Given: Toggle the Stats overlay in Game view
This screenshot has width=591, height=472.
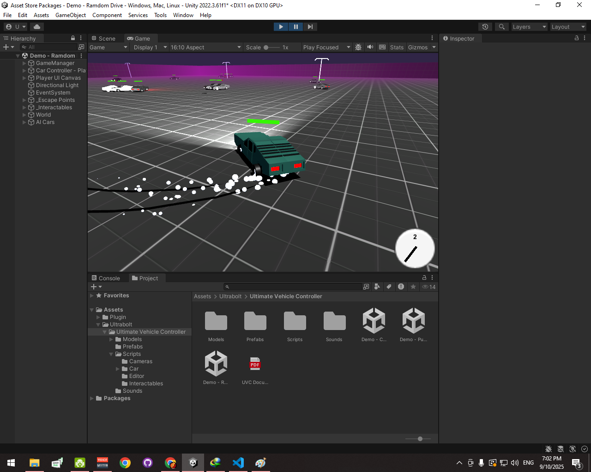Looking at the screenshot, I should click(x=397, y=47).
